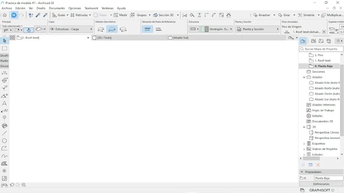This screenshot has width=344, height=193.
Task: Select the second reference plane location option
Action: (159, 29)
